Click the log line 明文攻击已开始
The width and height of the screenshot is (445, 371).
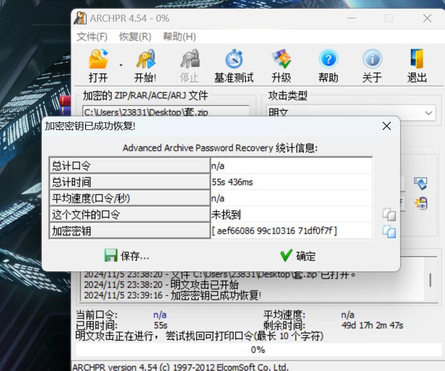(161, 284)
